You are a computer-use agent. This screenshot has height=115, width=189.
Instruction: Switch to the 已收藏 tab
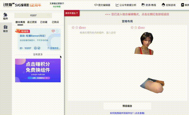pos(44,22)
